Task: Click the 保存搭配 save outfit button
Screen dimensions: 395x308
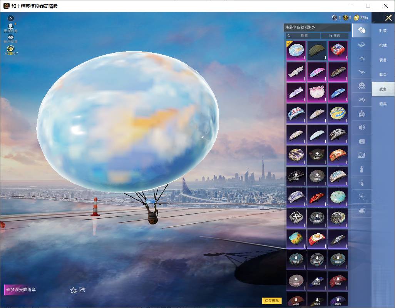Action: click(272, 300)
